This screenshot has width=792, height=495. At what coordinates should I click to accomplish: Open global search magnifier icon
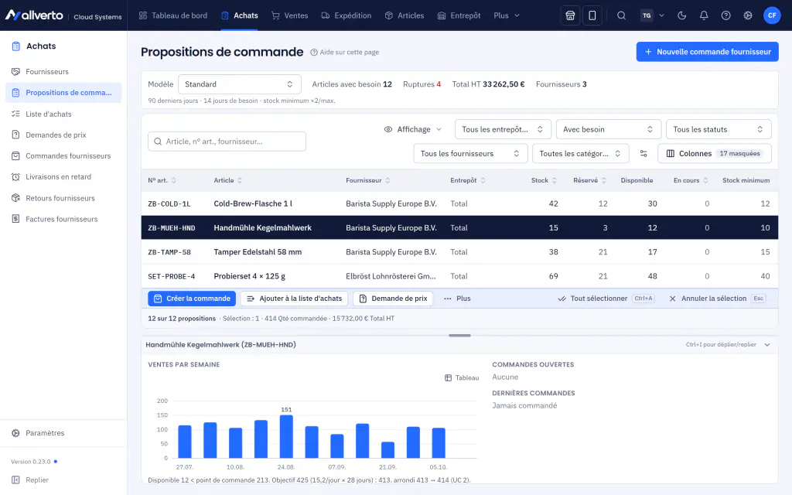click(x=621, y=15)
